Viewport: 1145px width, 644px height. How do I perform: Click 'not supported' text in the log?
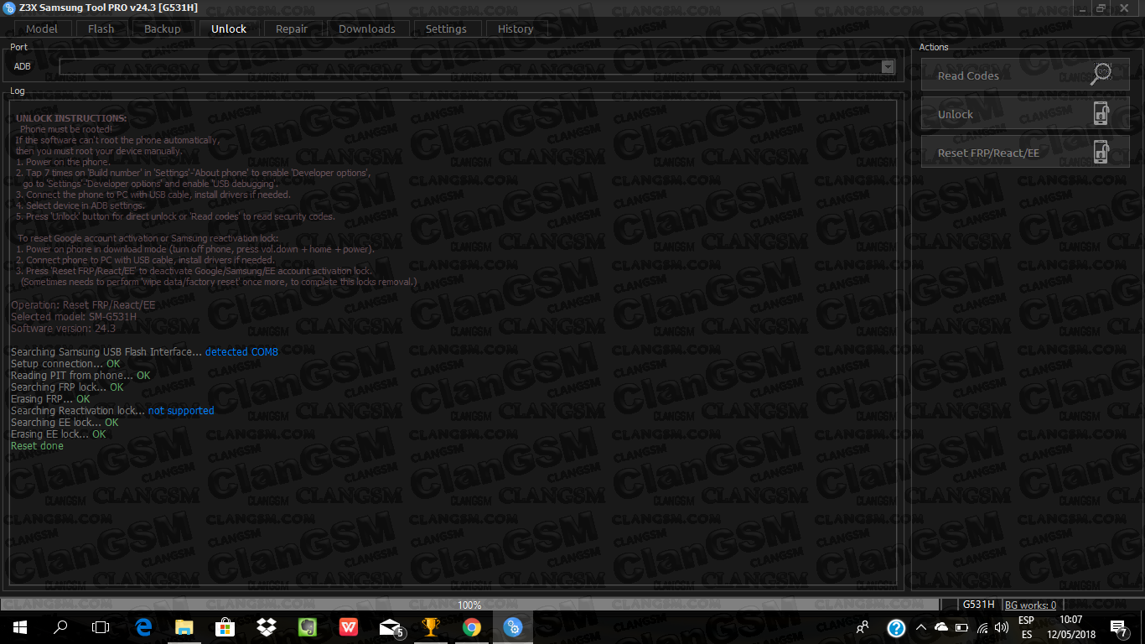coord(181,411)
